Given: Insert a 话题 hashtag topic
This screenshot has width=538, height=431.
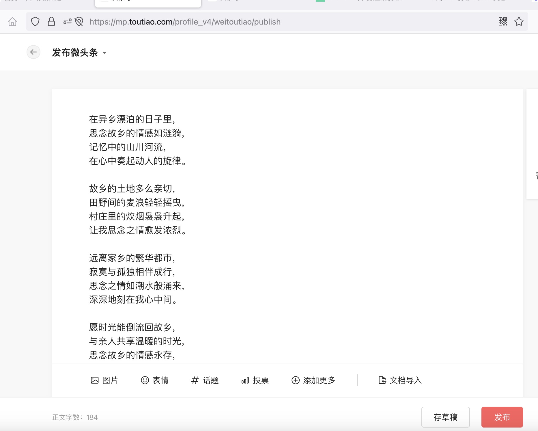Looking at the screenshot, I should click(205, 380).
